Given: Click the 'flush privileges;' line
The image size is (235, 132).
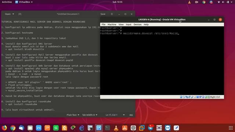Looking at the screenshot, I should (x=20, y=85).
